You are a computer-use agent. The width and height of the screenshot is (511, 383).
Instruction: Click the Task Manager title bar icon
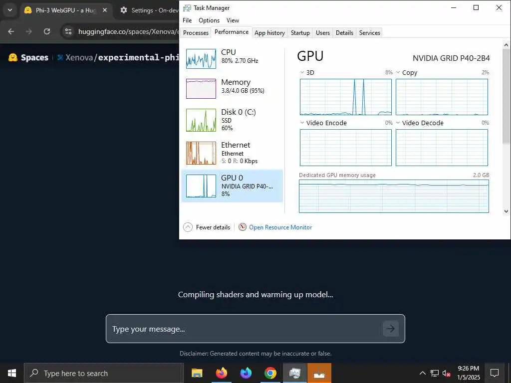coord(187,8)
